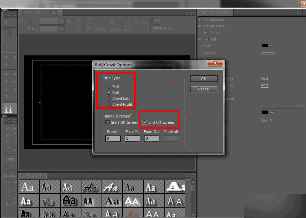The image size is (306, 218).
Task: Click the left-align text icon
Action: pyautogui.click(x=128, y=21)
